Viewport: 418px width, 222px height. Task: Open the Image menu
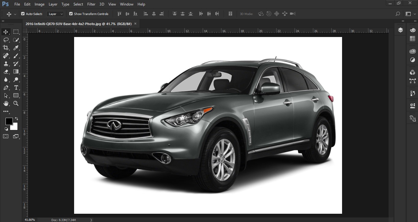click(x=40, y=4)
